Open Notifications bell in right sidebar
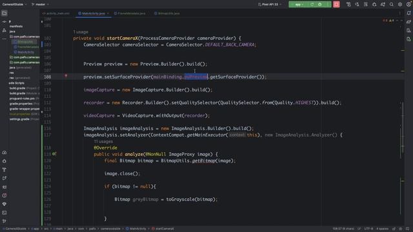The width and height of the screenshot is (413, 232). (x=408, y=13)
